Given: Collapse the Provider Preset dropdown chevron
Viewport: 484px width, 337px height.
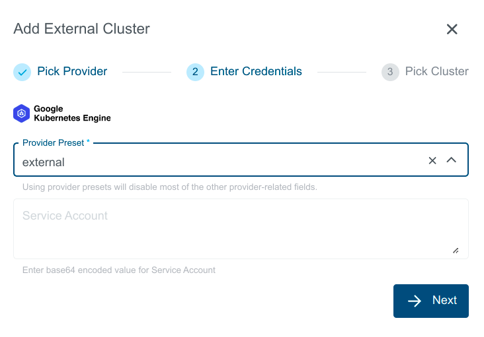Looking at the screenshot, I should [x=452, y=160].
